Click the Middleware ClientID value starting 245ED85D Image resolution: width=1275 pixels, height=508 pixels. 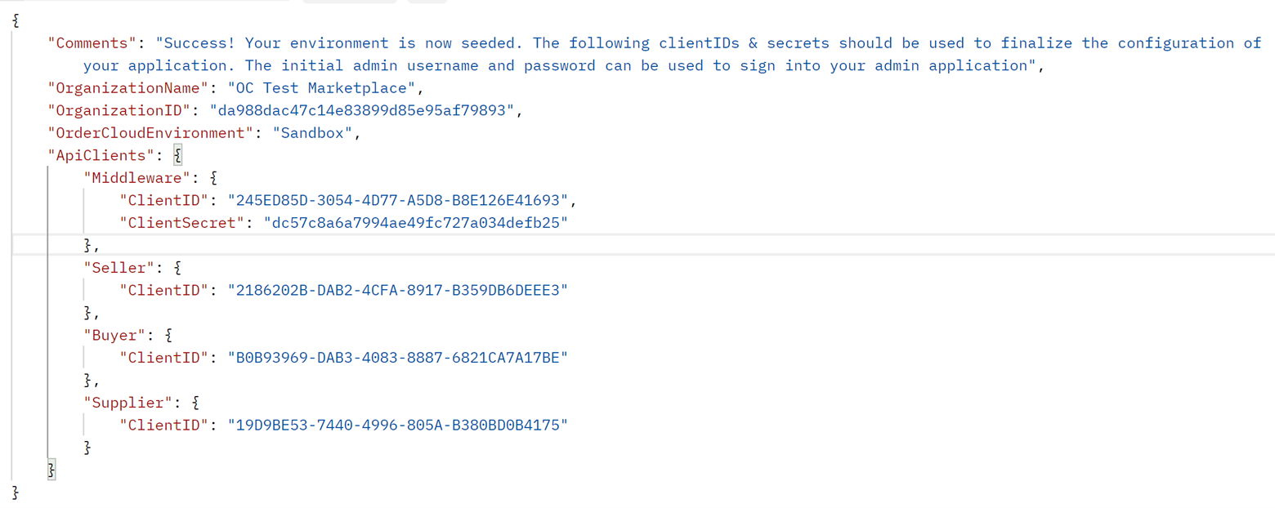pos(397,198)
